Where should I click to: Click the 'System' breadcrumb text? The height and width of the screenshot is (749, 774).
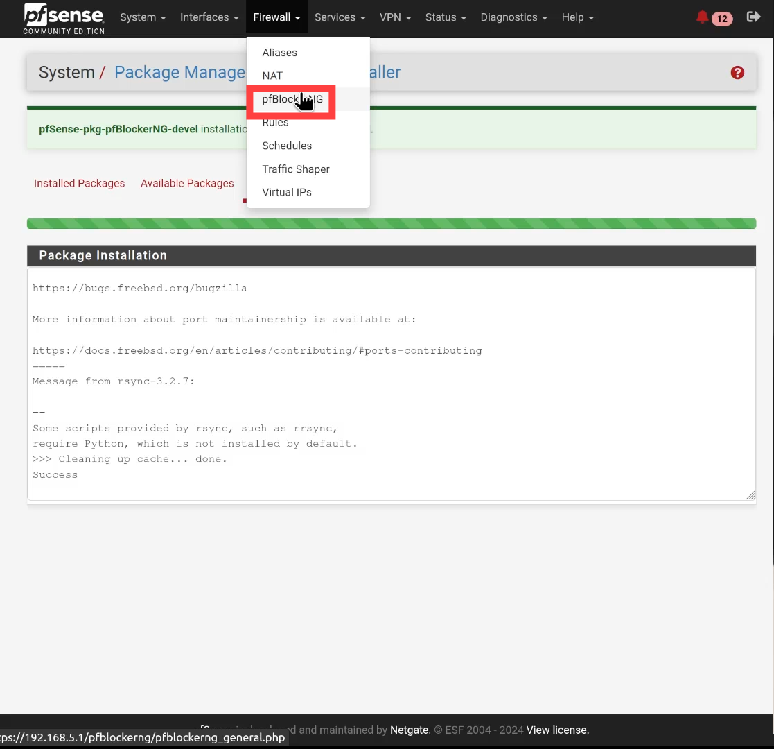point(67,72)
